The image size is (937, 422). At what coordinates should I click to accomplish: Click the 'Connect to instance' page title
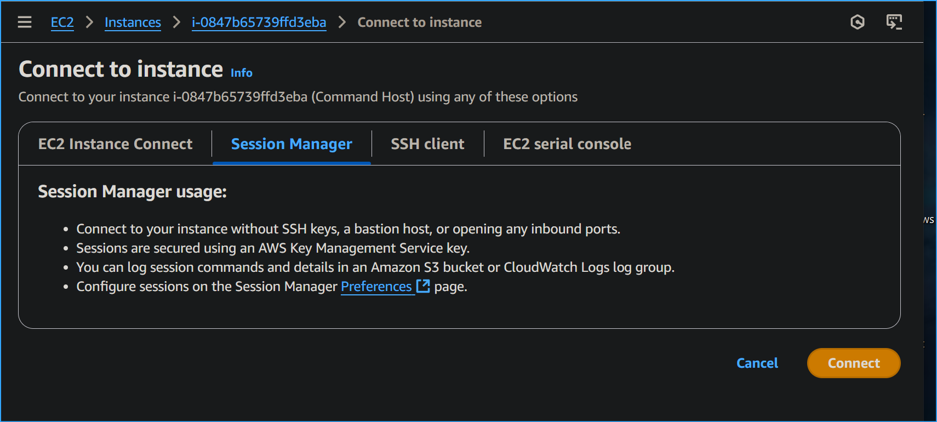click(x=121, y=70)
